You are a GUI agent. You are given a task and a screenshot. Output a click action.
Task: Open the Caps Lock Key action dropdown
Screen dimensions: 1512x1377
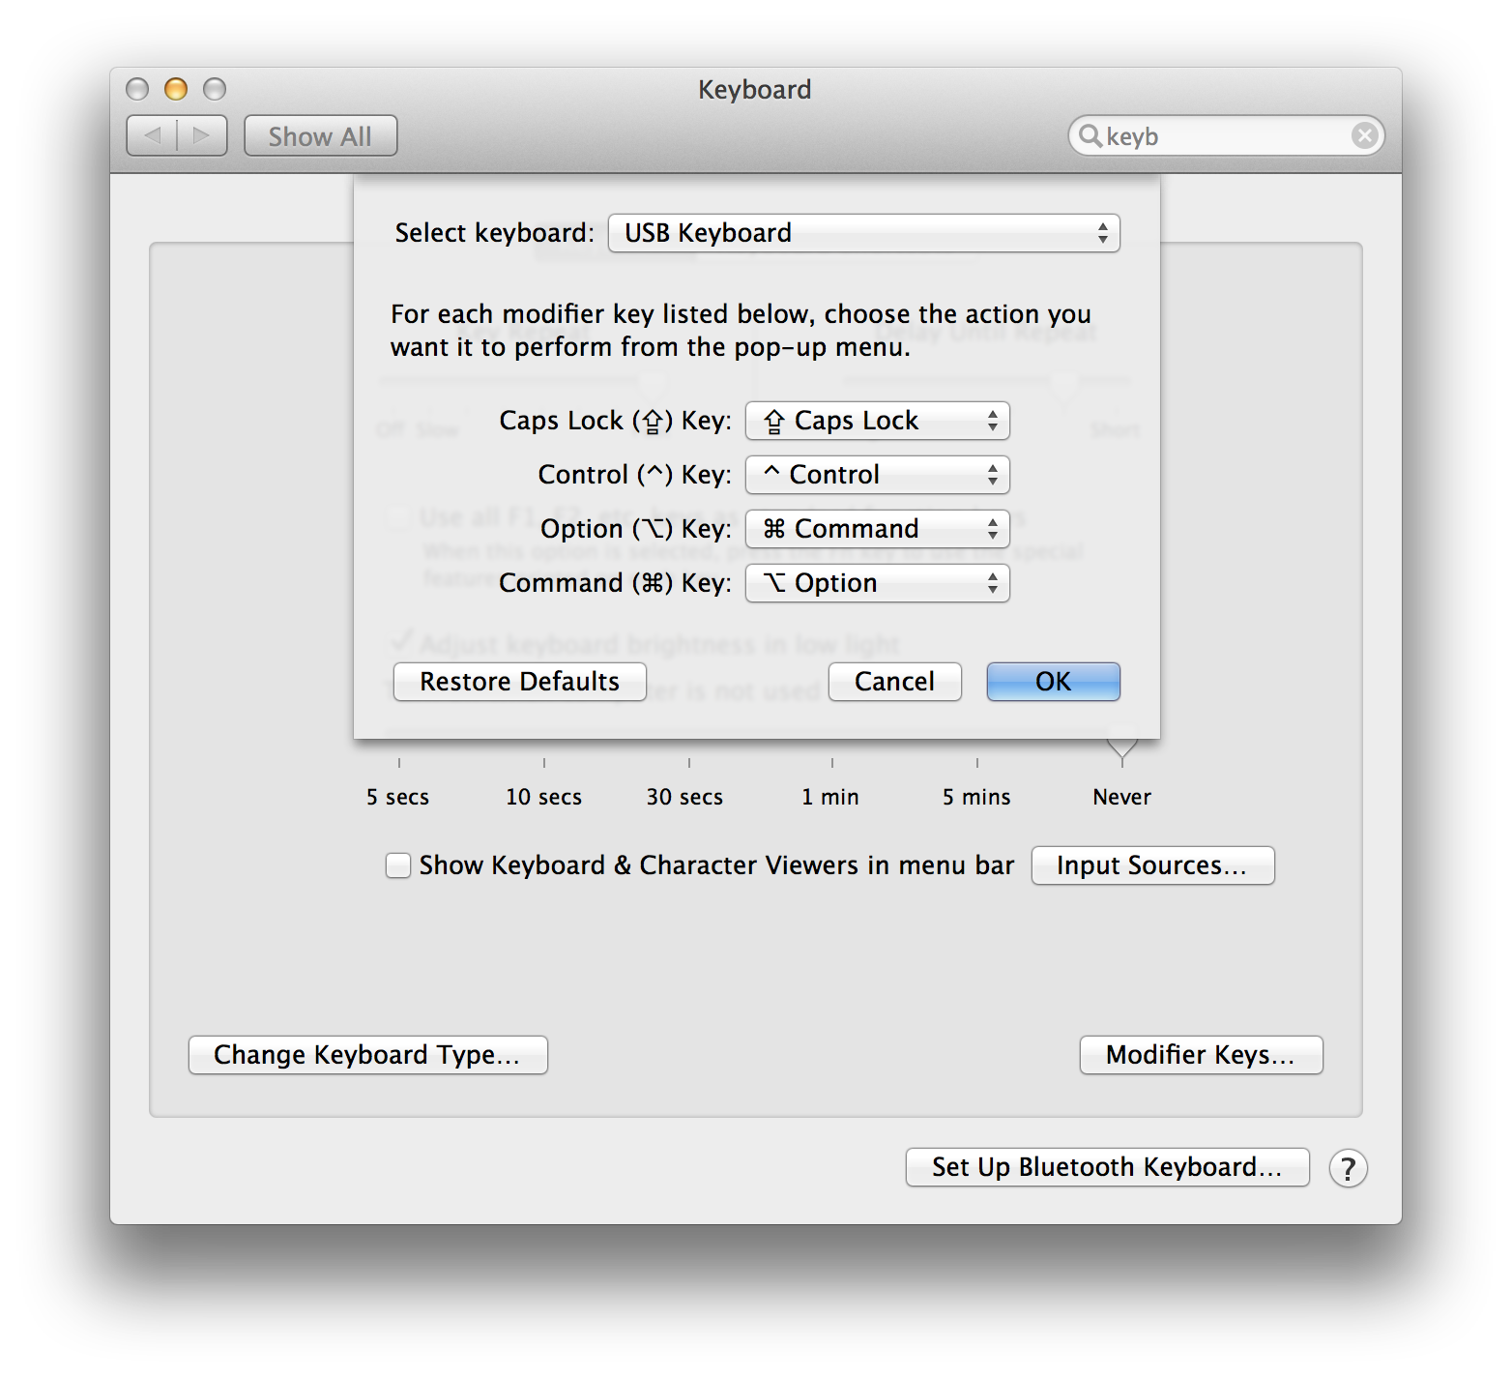coord(877,421)
